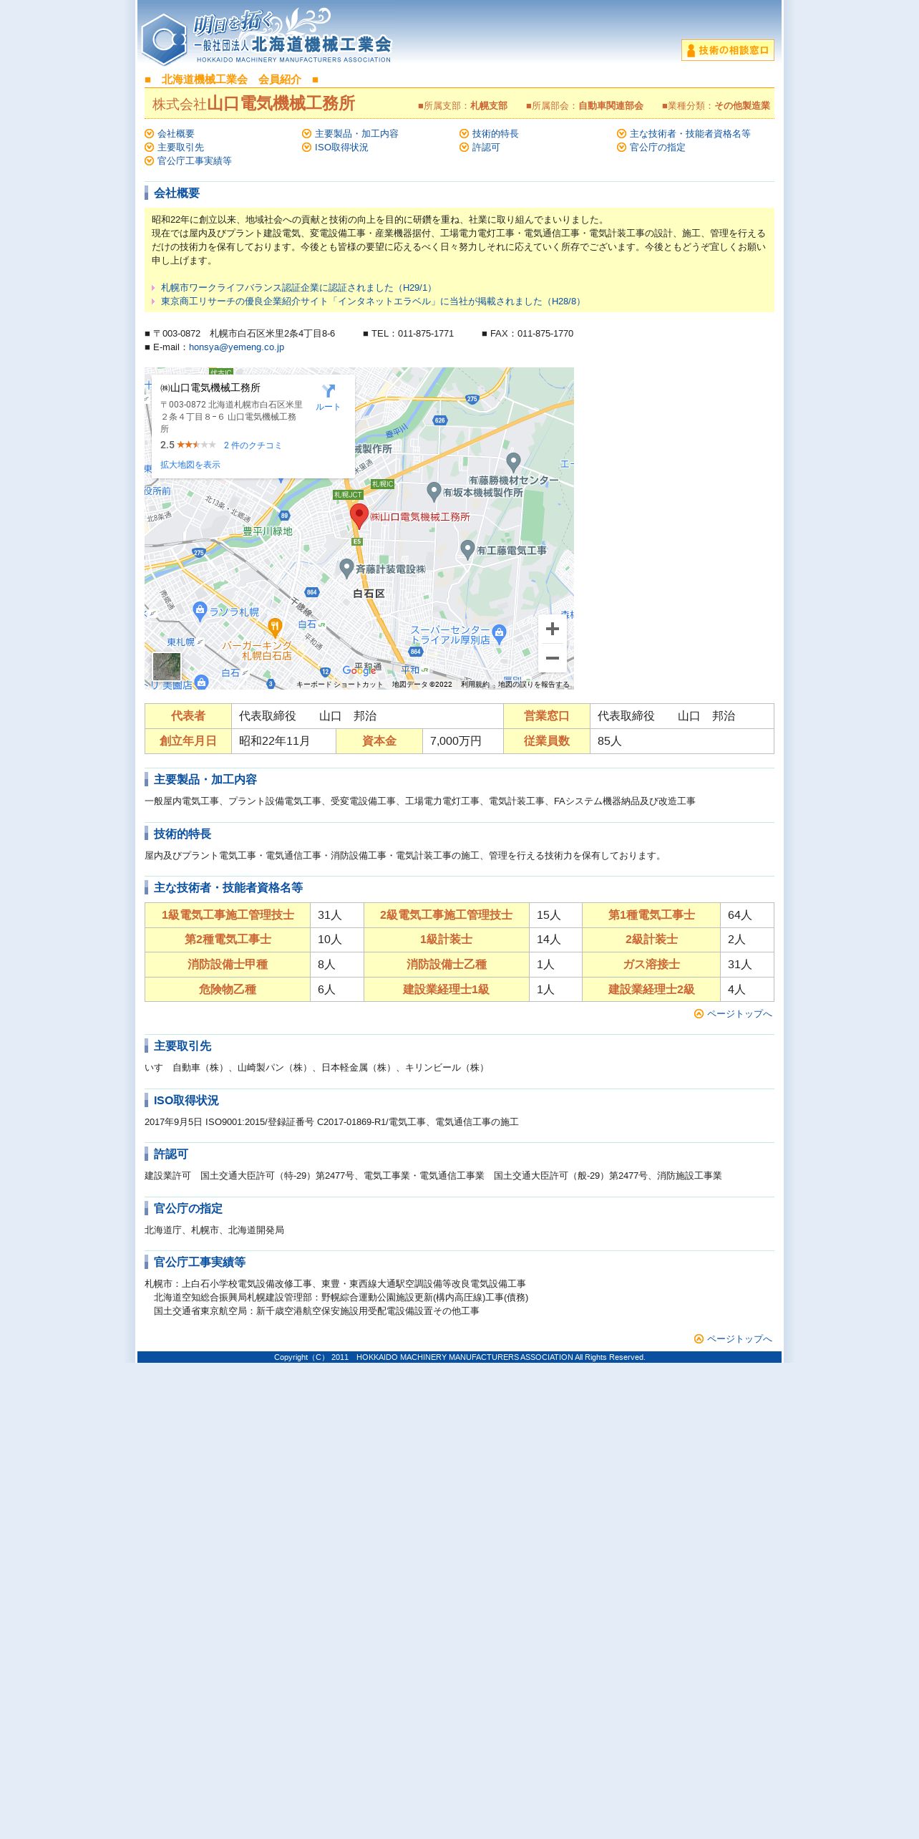Click the TEL：011-875-1771 text
The image size is (919, 1839).
408,334
